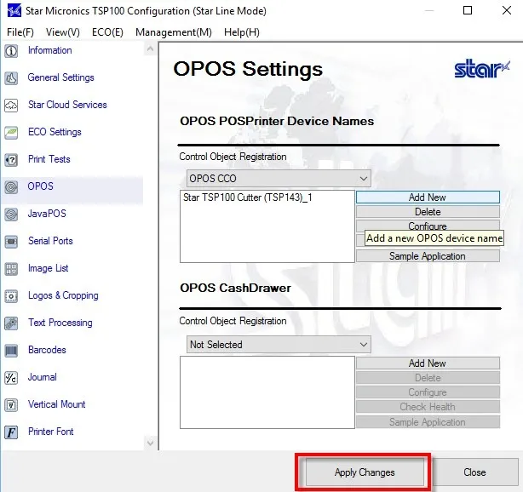Open the File(F) menu

20,32
